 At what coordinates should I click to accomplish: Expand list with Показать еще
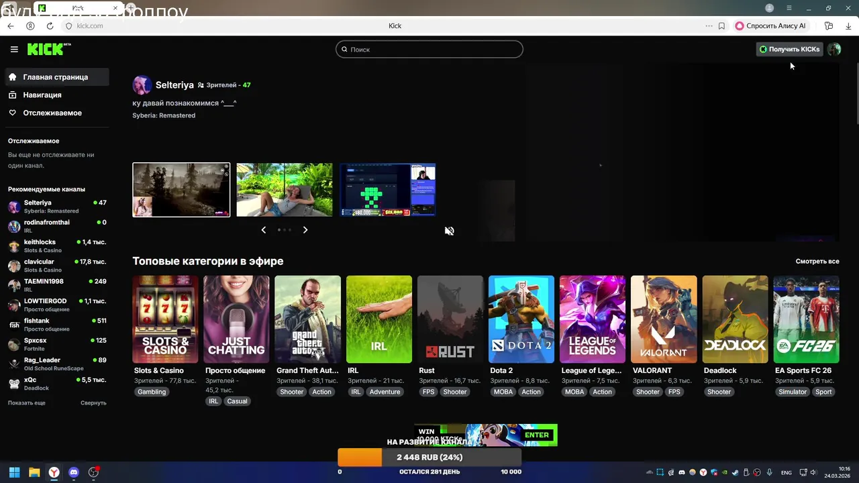click(x=27, y=403)
